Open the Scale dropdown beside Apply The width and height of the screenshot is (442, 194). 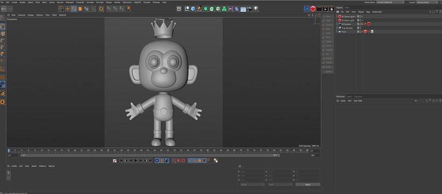point(280,184)
